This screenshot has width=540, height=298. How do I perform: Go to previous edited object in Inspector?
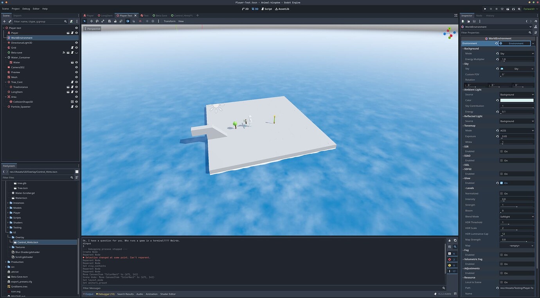pos(527,21)
